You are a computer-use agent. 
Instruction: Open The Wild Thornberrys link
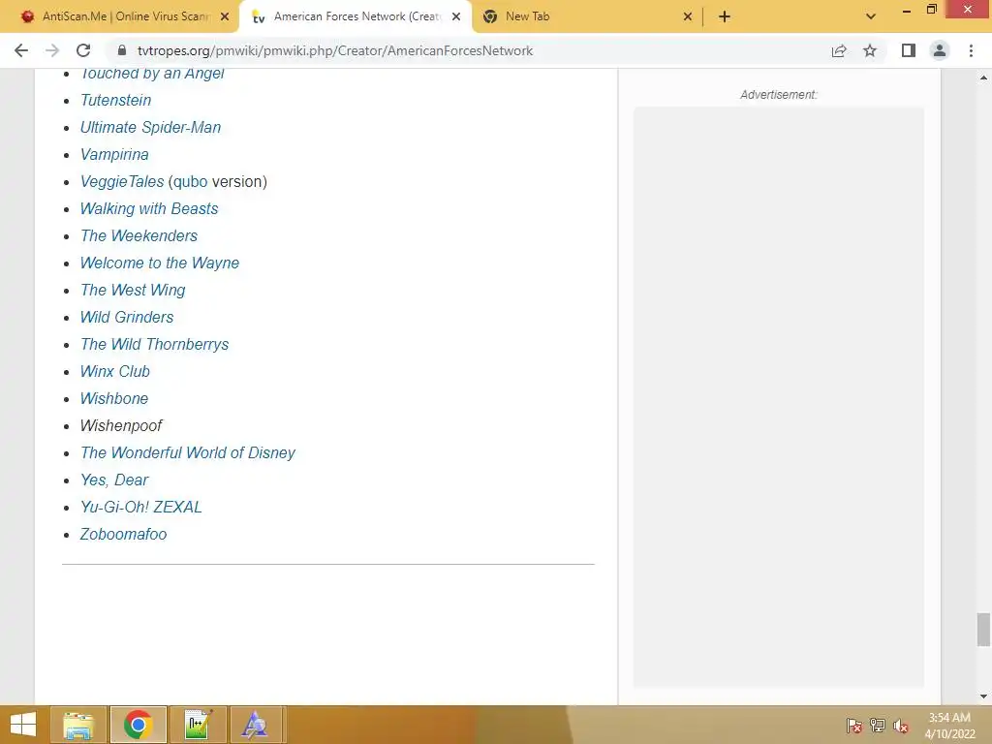coord(155,345)
